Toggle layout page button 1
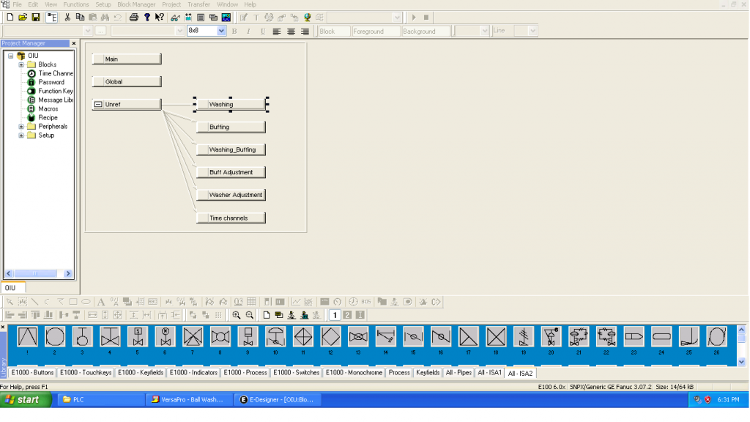The width and height of the screenshot is (750, 422). [x=335, y=315]
